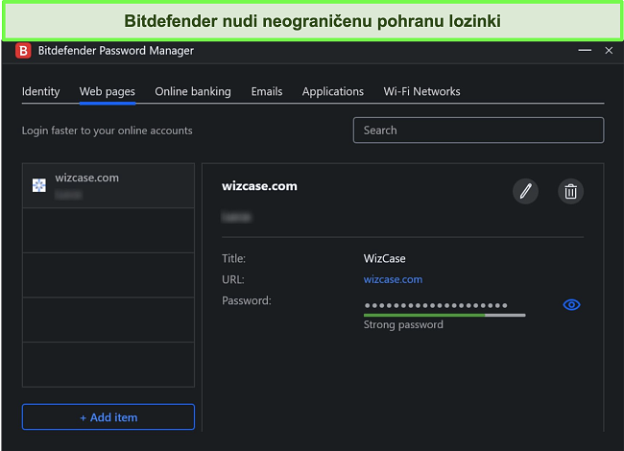
Task: Open the Applications tab
Action: click(333, 91)
